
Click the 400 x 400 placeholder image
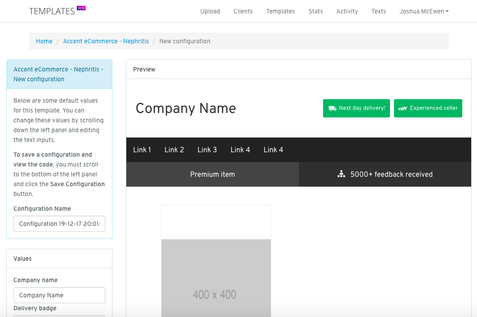(216, 278)
